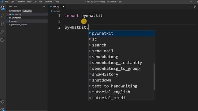Open the Run and Debug view

[2, 31]
